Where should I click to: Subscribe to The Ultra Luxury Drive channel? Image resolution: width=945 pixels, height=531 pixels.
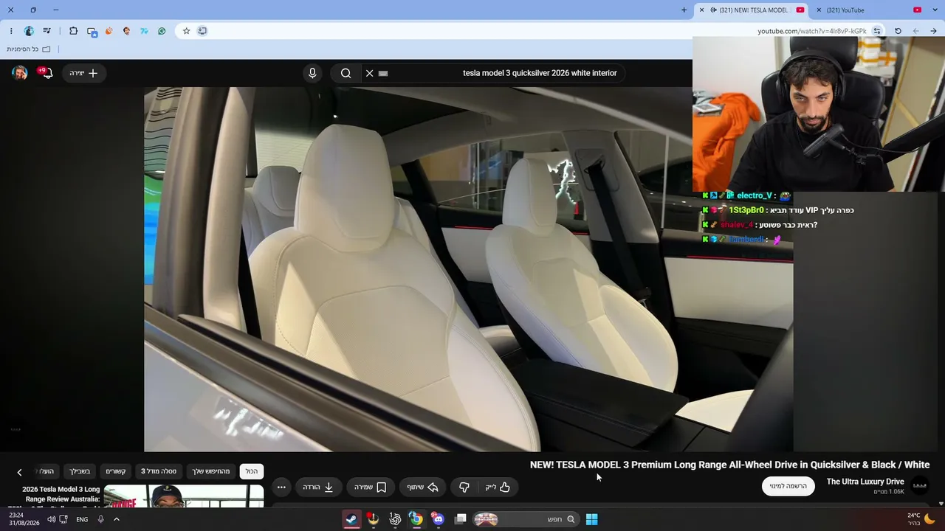tap(788, 486)
